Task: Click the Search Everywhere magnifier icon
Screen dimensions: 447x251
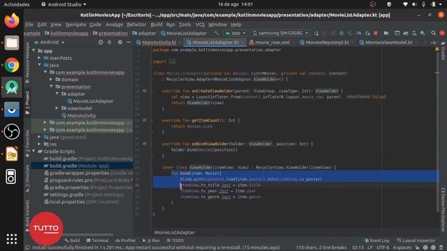Action: click(433, 33)
